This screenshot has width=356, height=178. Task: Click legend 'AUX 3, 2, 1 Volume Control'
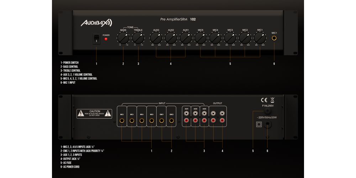pos(77,75)
